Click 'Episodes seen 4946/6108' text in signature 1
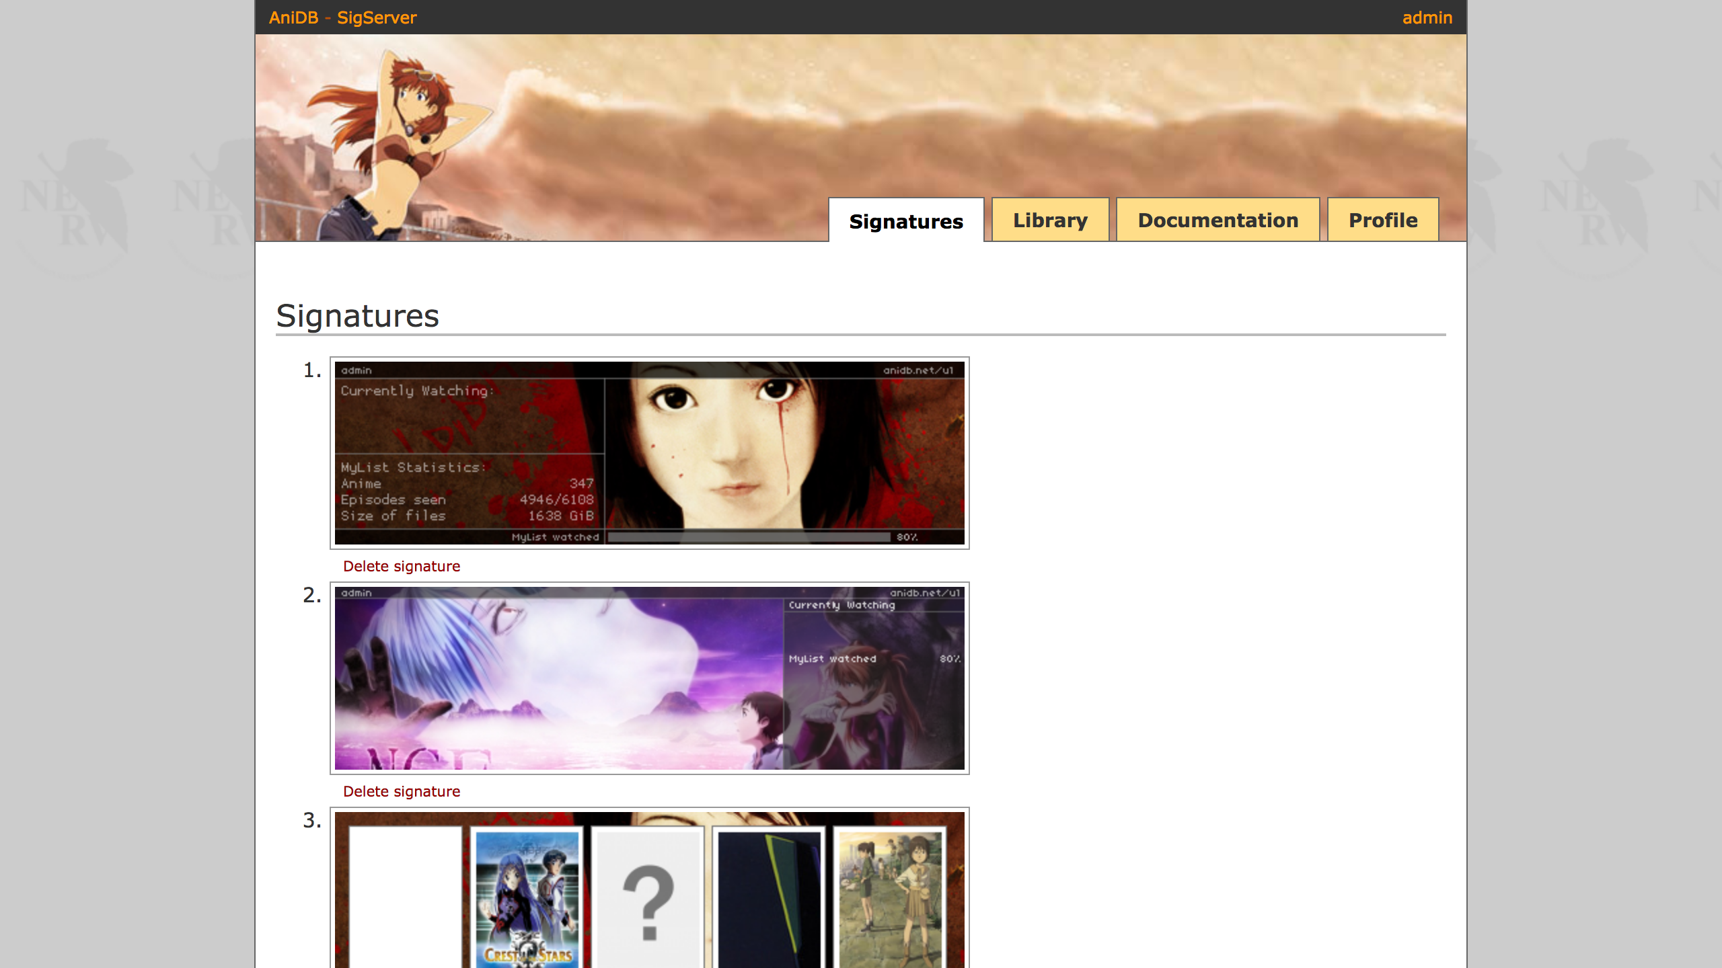This screenshot has width=1722, height=968. click(x=467, y=499)
